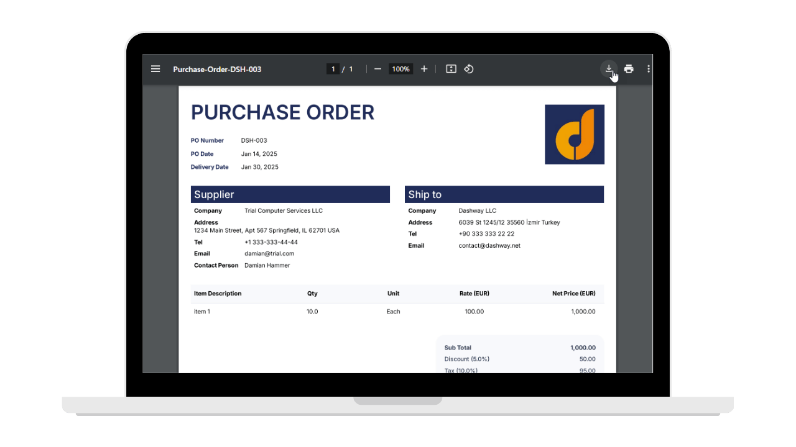The width and height of the screenshot is (796, 447).
Task: Click the Supplier section header
Action: coord(290,194)
